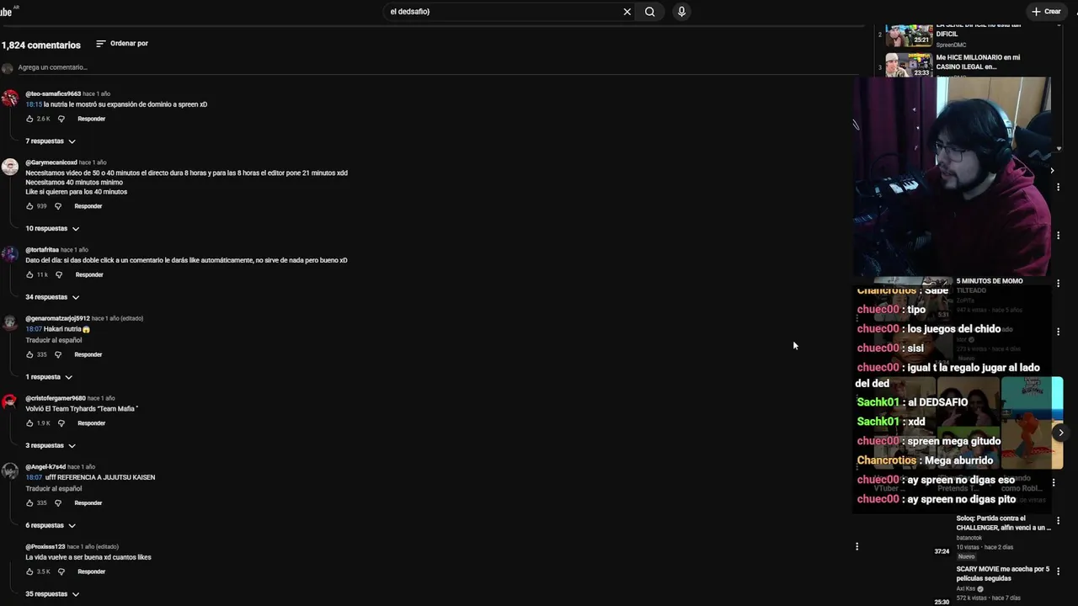Dislike the comment by @teo-samafics9663
The width and height of the screenshot is (1078, 606).
(x=61, y=119)
